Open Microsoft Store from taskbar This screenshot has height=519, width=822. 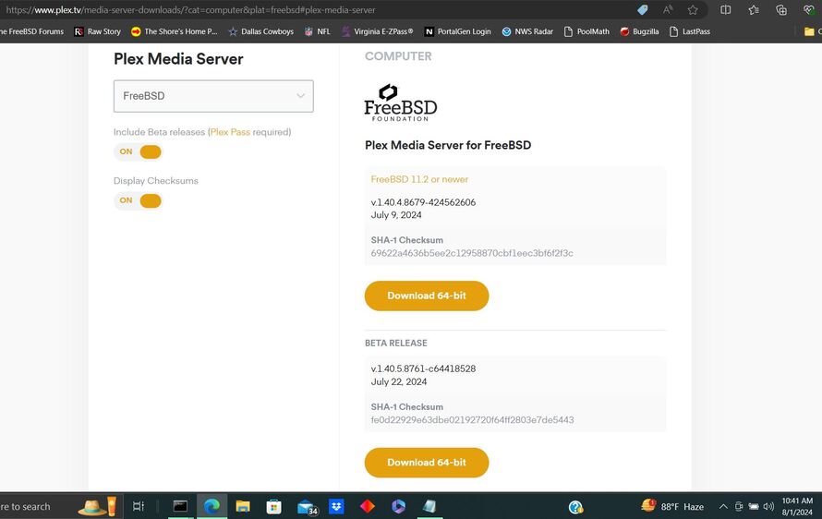pyautogui.click(x=273, y=506)
